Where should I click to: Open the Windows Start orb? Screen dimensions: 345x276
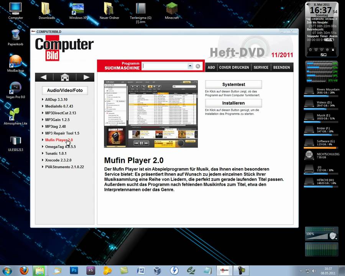pyautogui.click(x=7, y=271)
